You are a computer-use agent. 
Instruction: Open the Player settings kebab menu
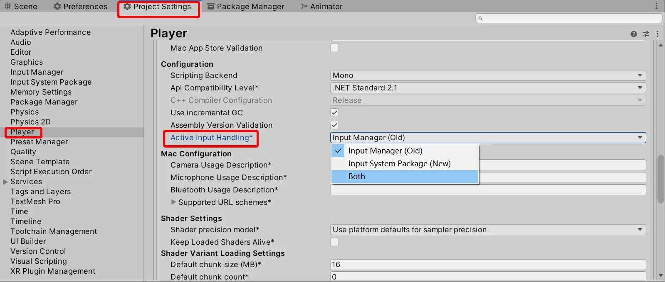pos(658,34)
